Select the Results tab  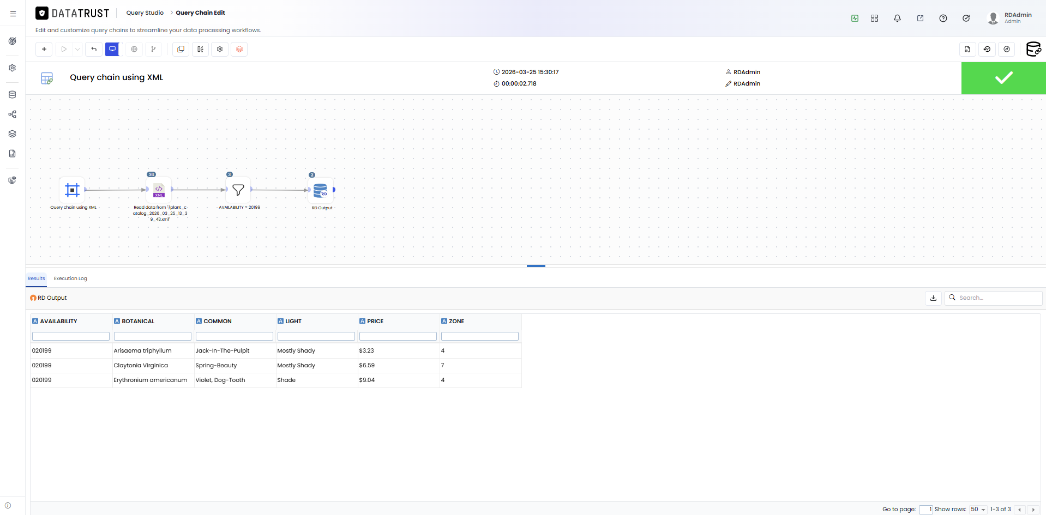click(37, 278)
